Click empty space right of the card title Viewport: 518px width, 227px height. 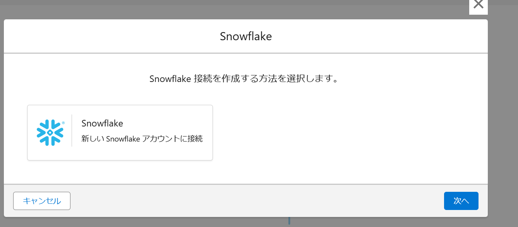click(166, 123)
